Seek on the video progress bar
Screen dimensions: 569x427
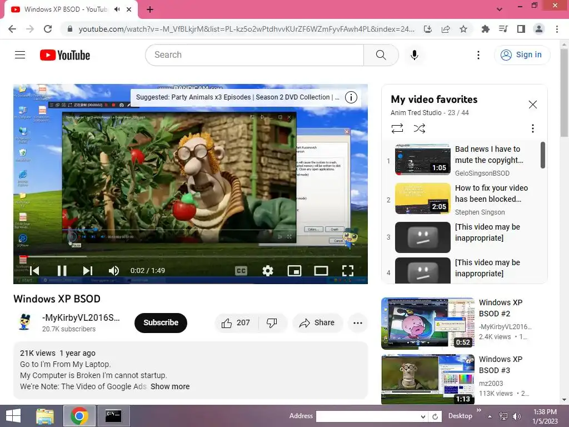191,256
